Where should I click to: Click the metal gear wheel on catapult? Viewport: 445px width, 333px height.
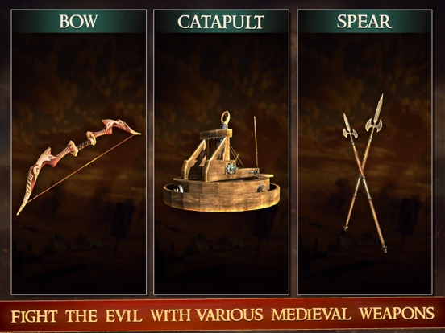point(231,169)
